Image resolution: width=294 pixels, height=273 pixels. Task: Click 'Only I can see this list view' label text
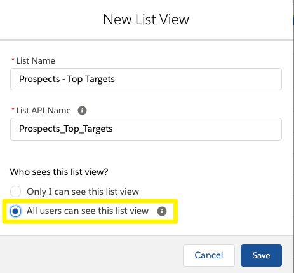pyautogui.click(x=83, y=192)
